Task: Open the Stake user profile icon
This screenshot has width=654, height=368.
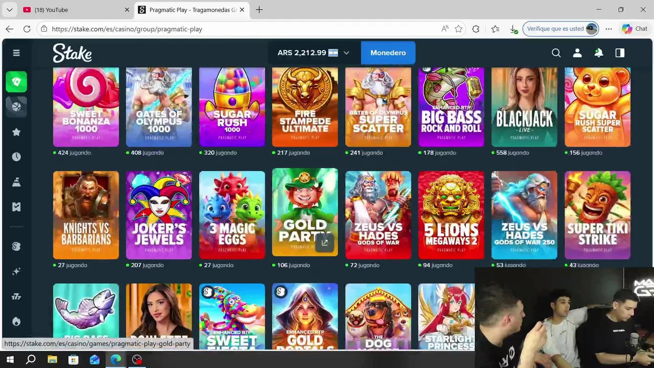Action: (x=577, y=53)
